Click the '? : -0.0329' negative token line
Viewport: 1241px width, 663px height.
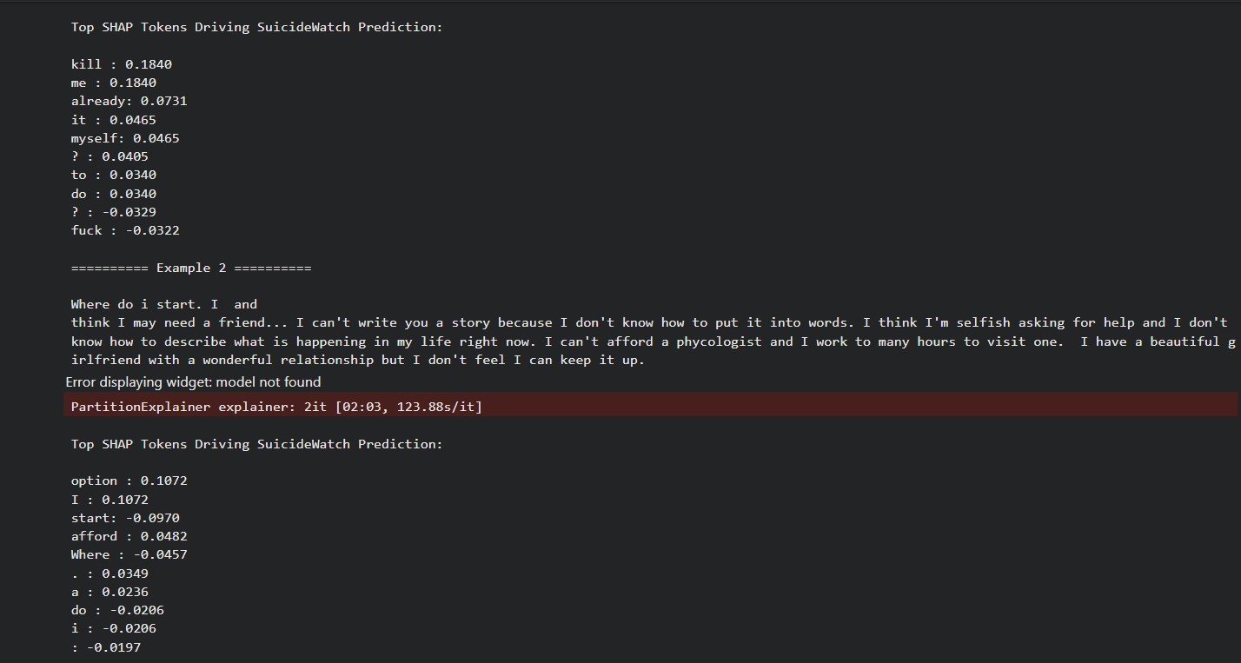(x=113, y=212)
